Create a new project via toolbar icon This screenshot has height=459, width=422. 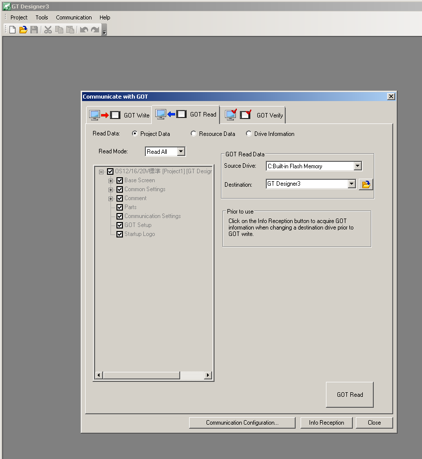11,29
